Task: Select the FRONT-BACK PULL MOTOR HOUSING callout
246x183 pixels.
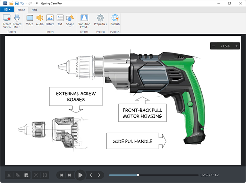Action: pyautogui.click(x=142, y=109)
